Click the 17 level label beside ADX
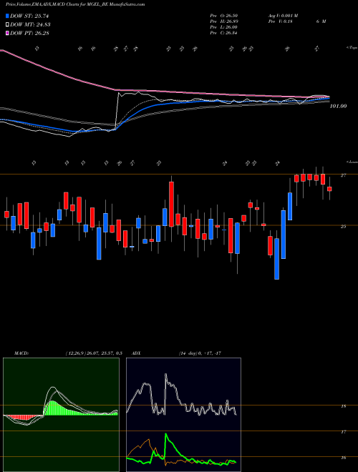The height and width of the screenshot is (472, 358). tap(343, 432)
